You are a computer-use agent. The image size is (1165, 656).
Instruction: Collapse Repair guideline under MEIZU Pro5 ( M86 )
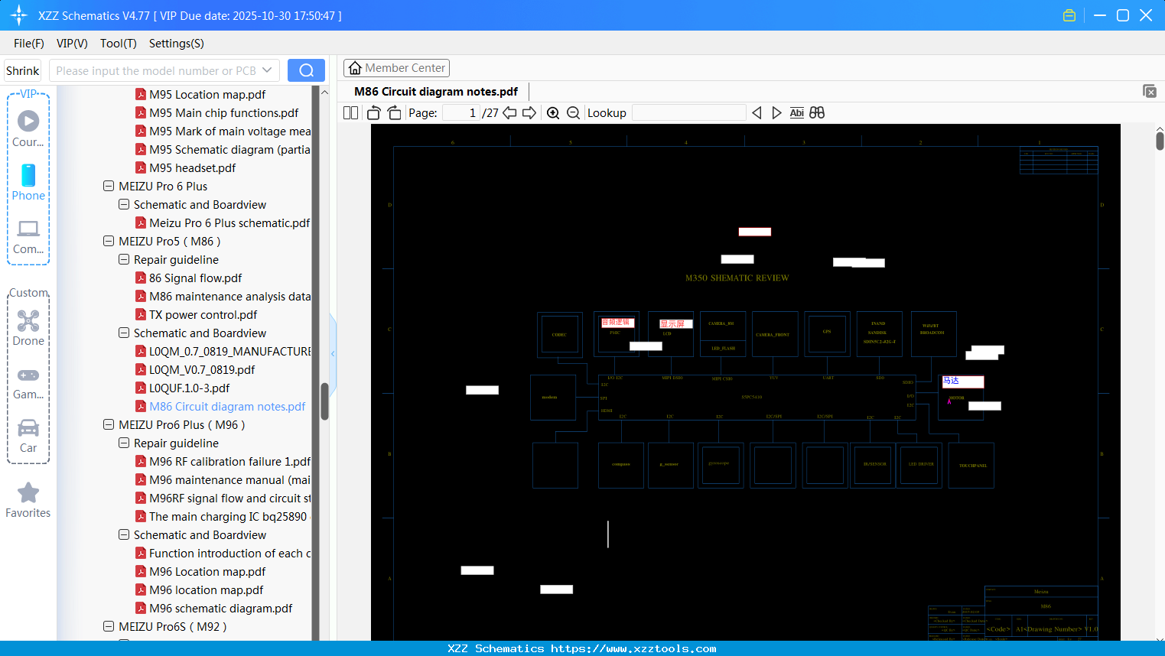point(124,259)
